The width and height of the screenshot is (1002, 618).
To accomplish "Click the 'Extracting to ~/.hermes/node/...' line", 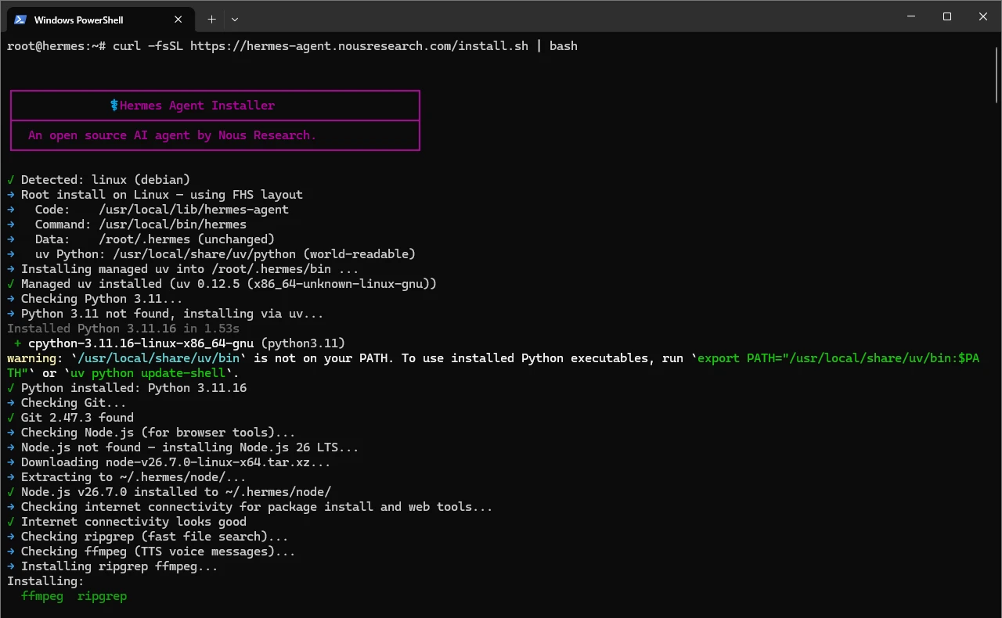I will tap(127, 477).
